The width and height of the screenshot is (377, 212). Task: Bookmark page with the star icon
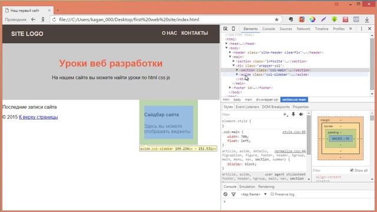[276, 19]
